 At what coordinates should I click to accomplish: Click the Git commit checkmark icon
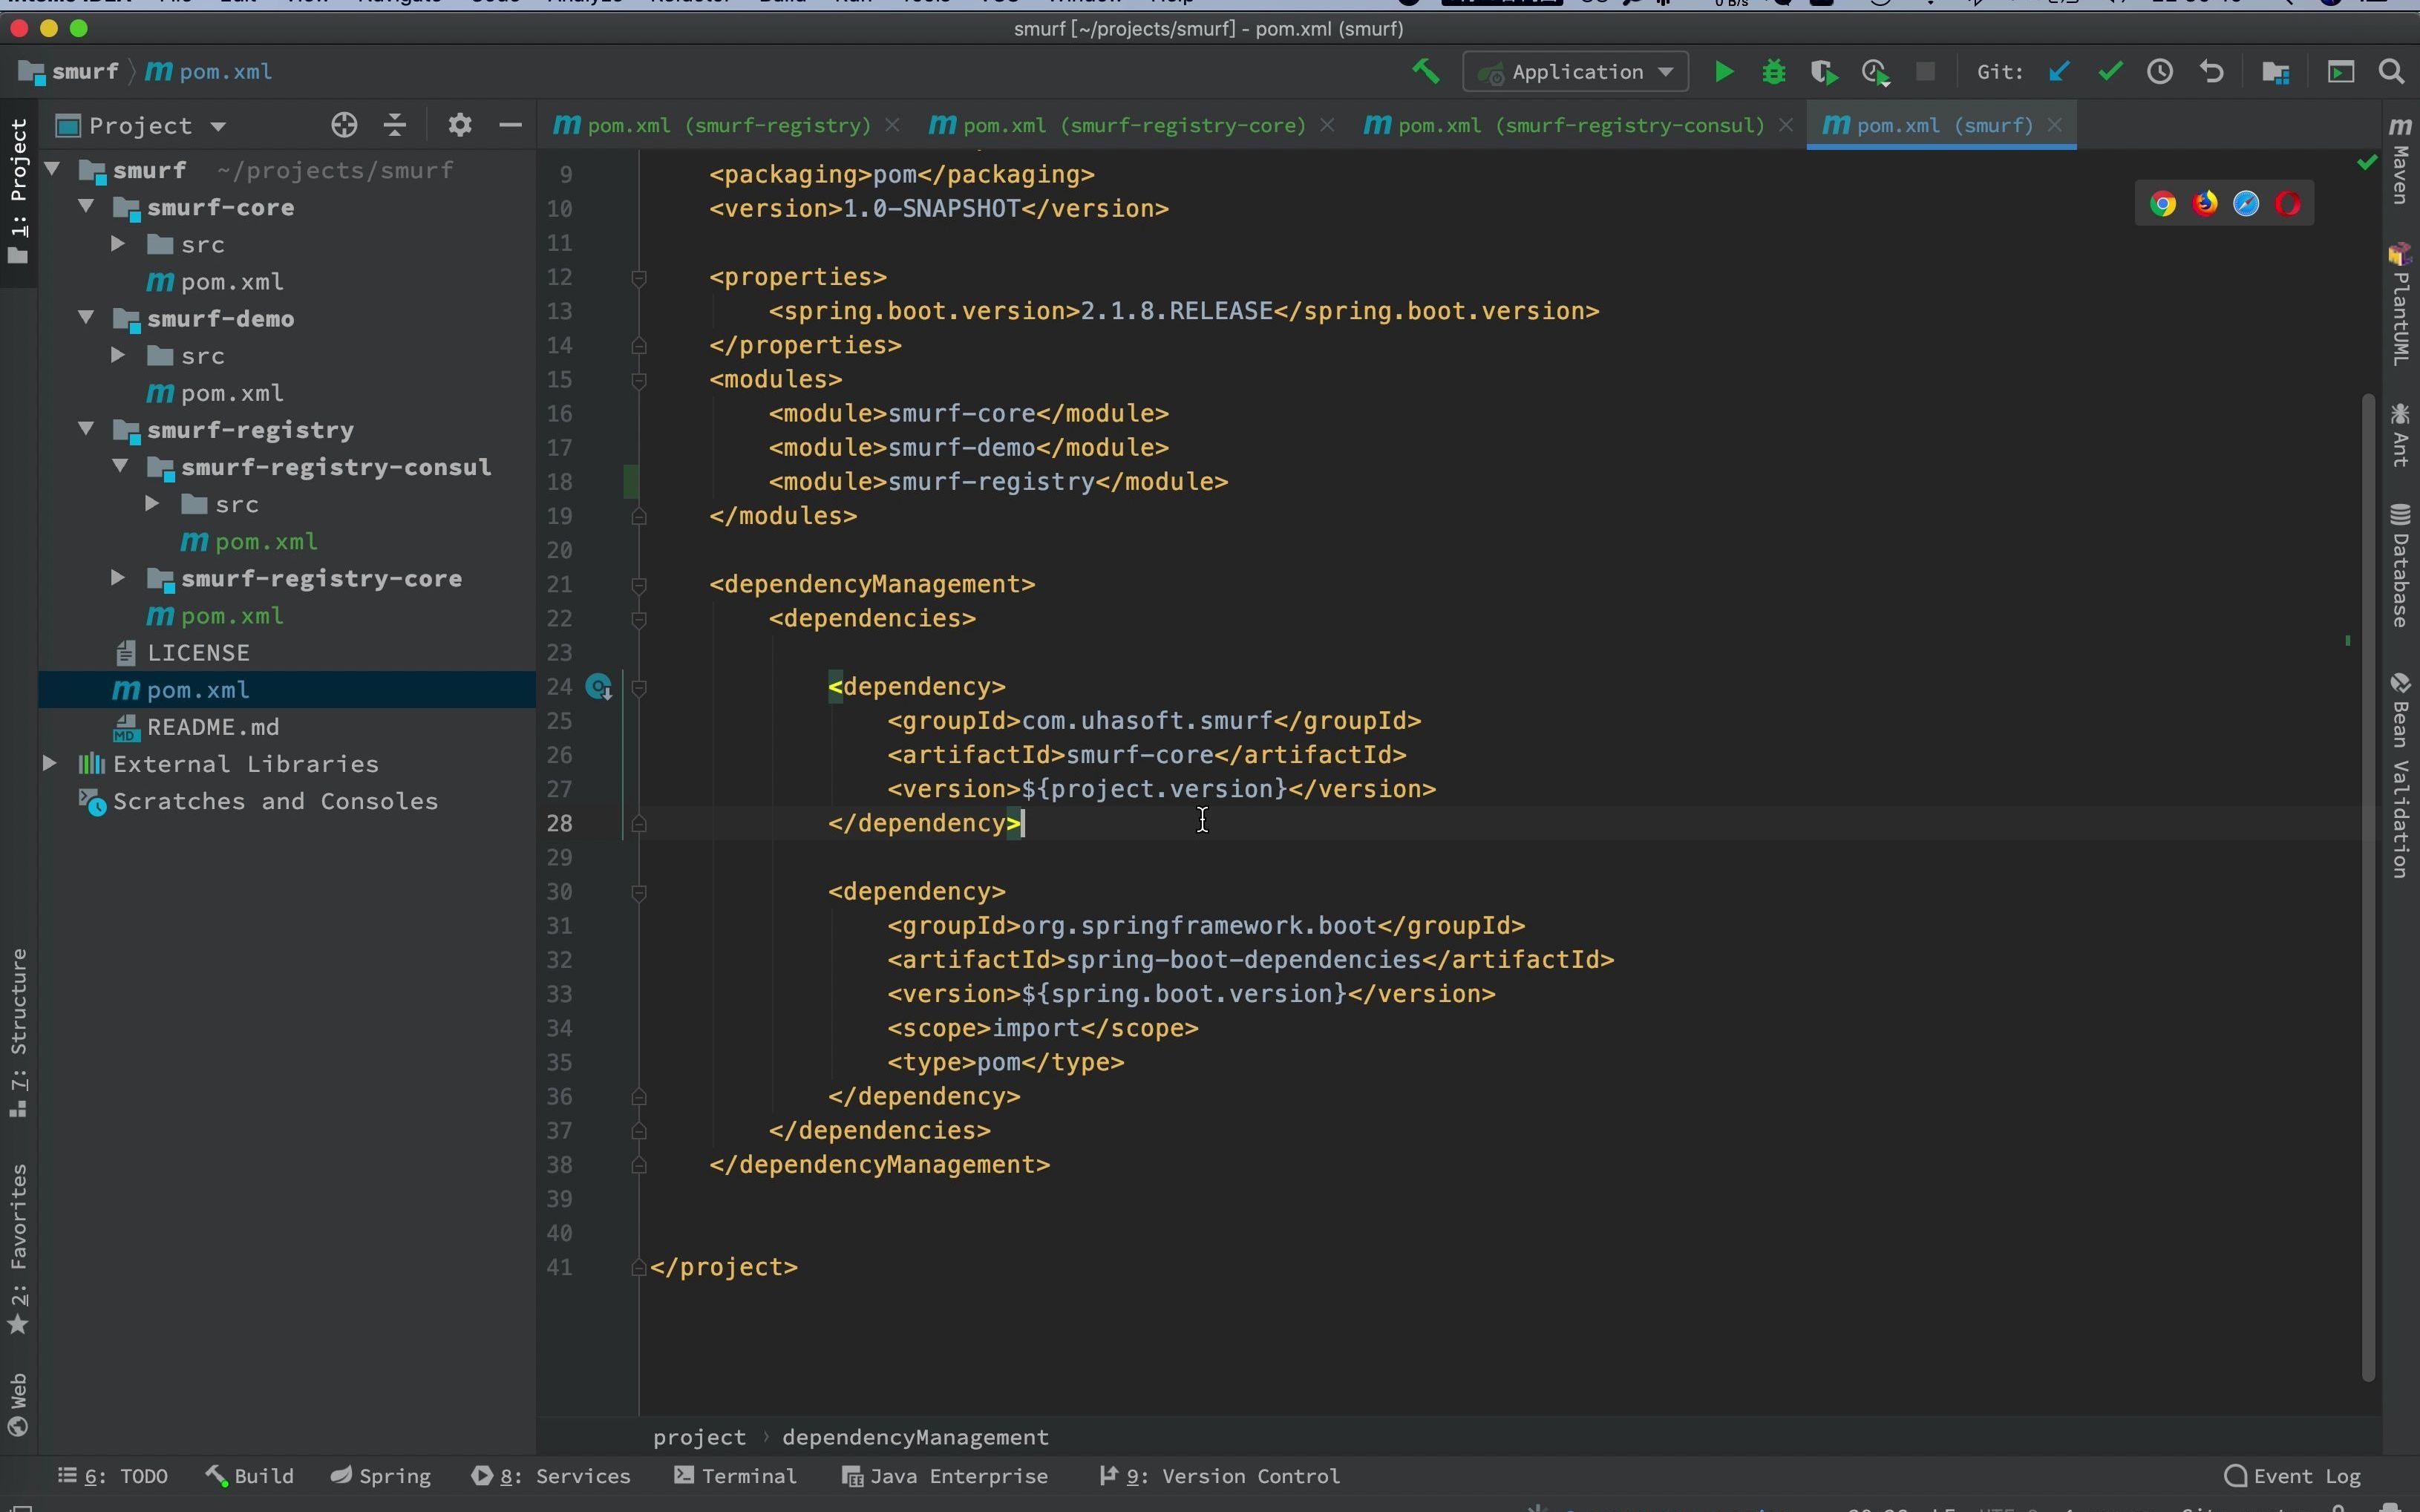pos(2112,72)
